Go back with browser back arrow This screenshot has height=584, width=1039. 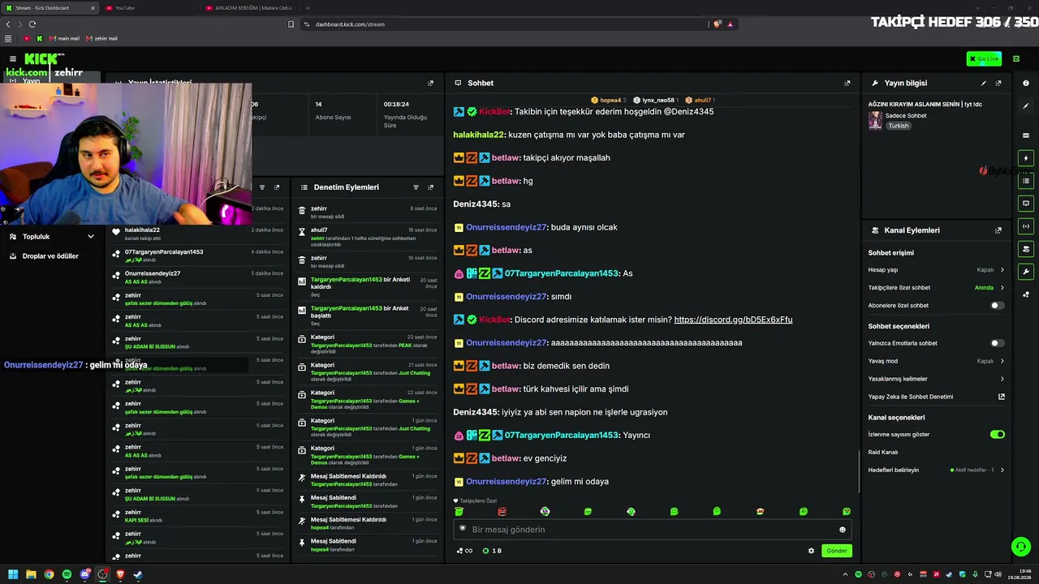pos(8,24)
